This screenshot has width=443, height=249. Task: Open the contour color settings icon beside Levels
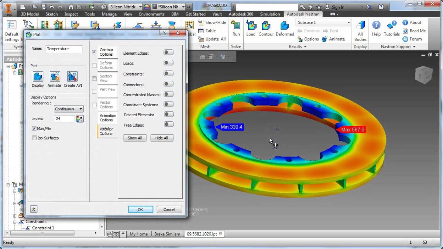80,119
